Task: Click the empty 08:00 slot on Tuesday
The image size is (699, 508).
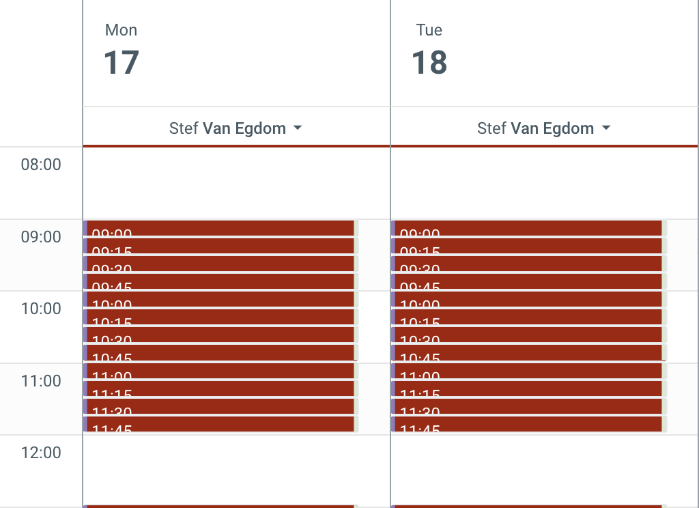Action: [x=543, y=183]
